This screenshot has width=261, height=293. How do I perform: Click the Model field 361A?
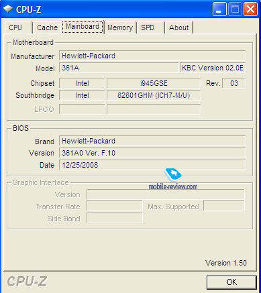[119, 68]
